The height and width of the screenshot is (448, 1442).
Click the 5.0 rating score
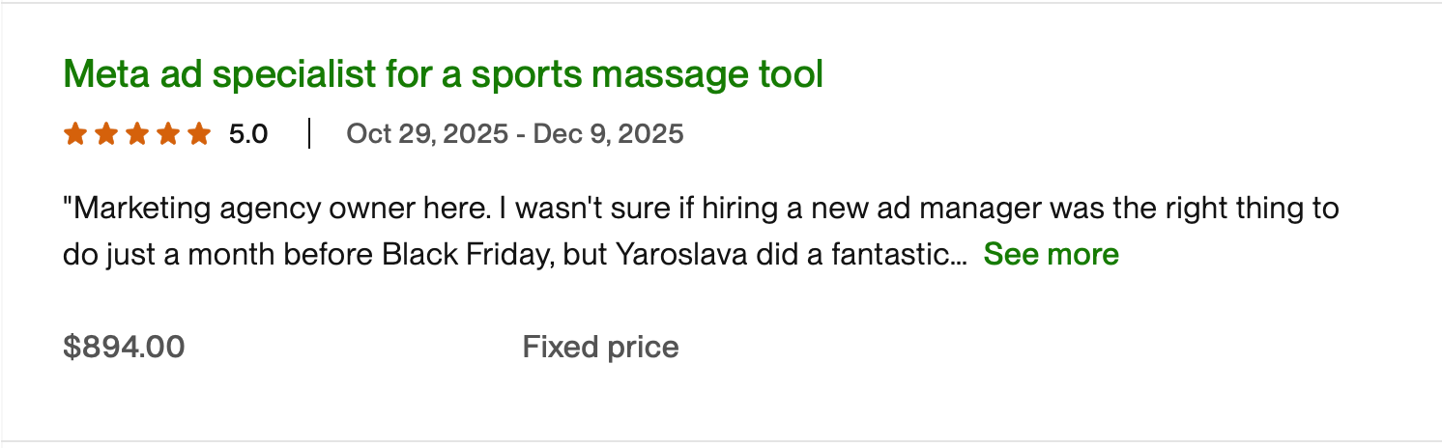point(248,133)
